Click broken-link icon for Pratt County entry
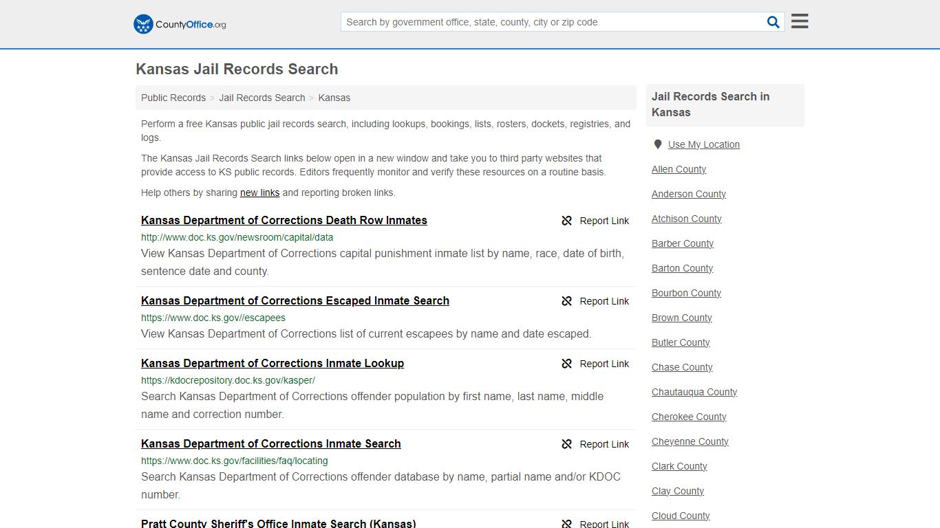 567,523
